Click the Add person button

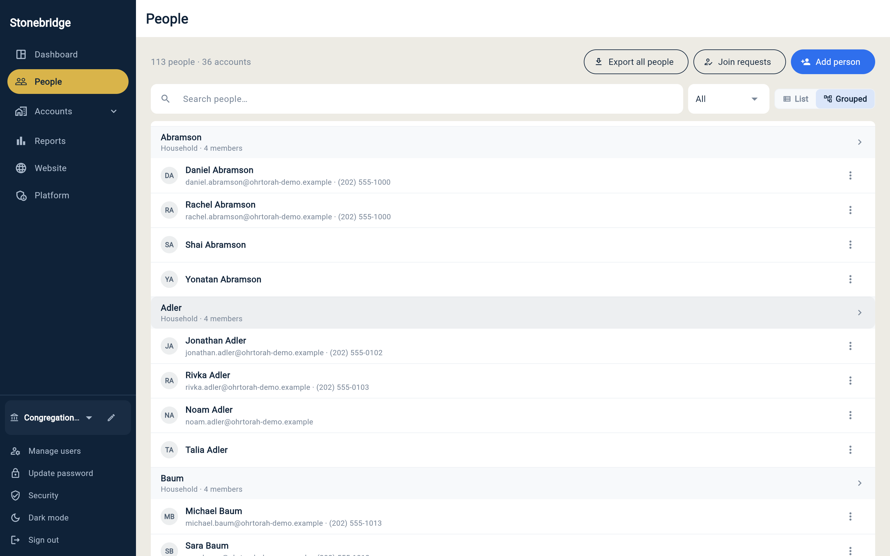833,62
